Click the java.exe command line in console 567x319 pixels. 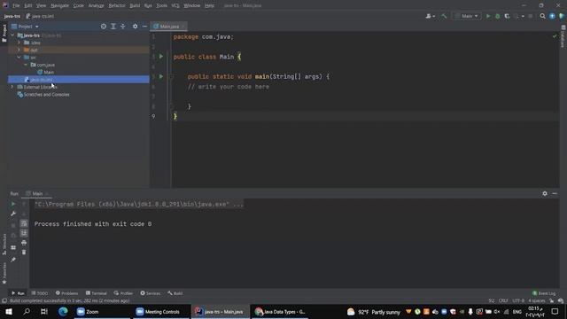(x=139, y=204)
